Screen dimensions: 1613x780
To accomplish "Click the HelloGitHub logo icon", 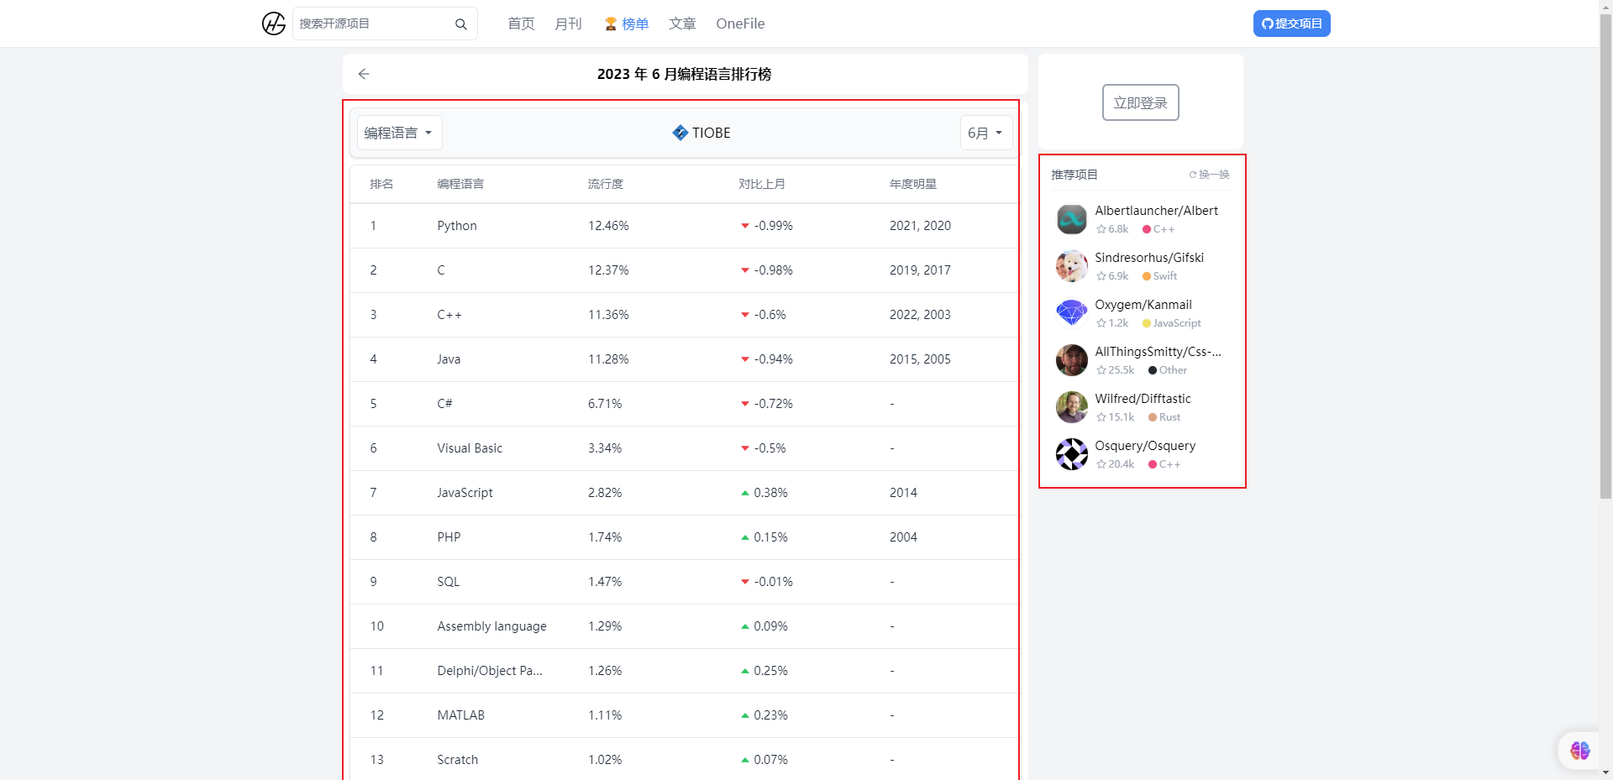I will click(x=273, y=24).
